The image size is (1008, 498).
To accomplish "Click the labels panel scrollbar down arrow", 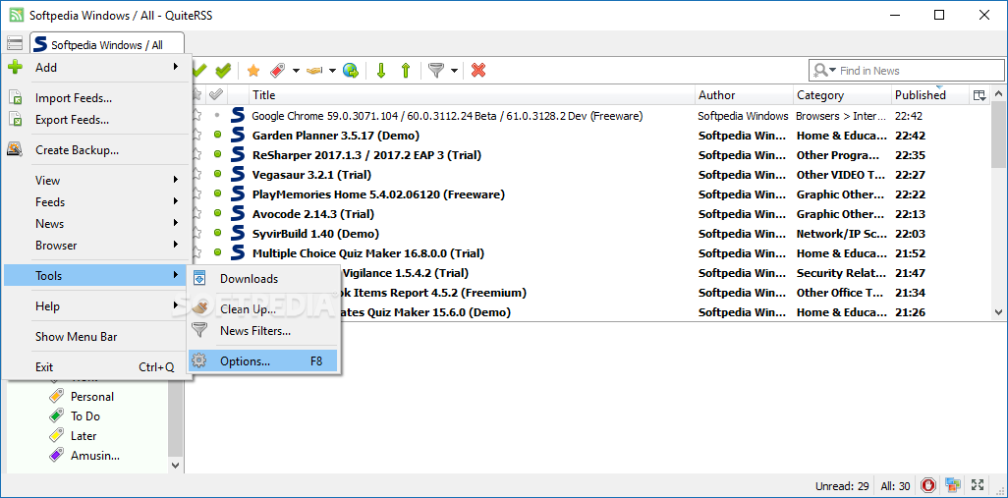I will click(x=176, y=464).
